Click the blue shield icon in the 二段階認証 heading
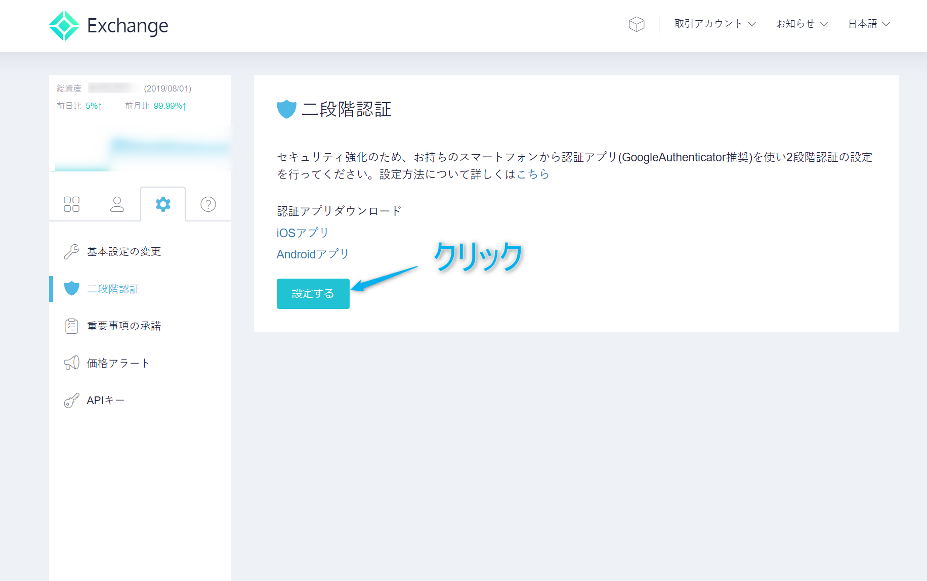927x581 pixels. click(x=286, y=108)
